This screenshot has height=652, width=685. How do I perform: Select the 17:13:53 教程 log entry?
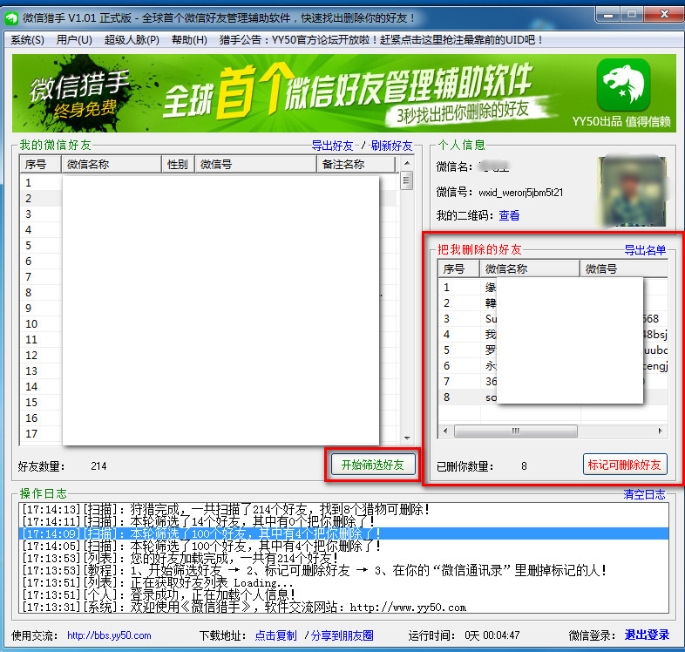tap(344, 570)
